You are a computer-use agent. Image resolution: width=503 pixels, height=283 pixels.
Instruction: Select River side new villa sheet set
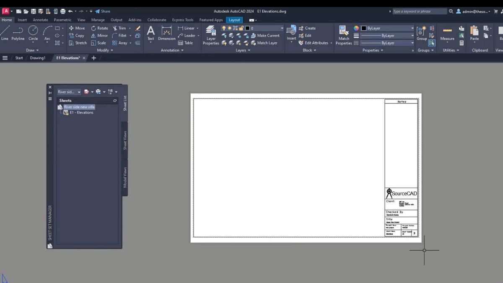click(79, 107)
